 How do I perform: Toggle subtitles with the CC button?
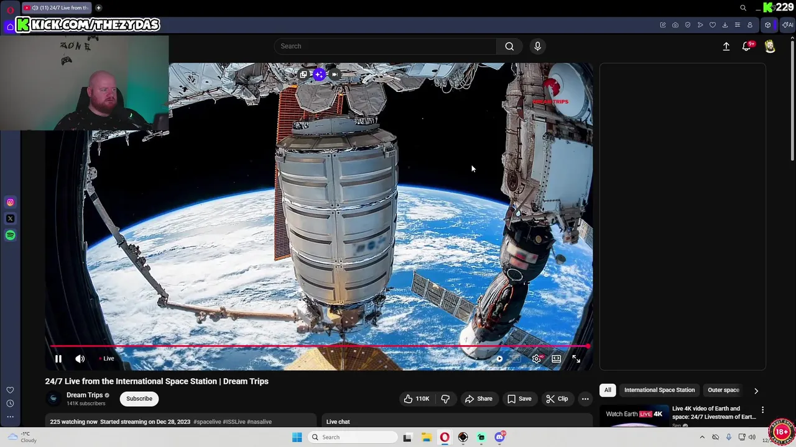click(517, 359)
